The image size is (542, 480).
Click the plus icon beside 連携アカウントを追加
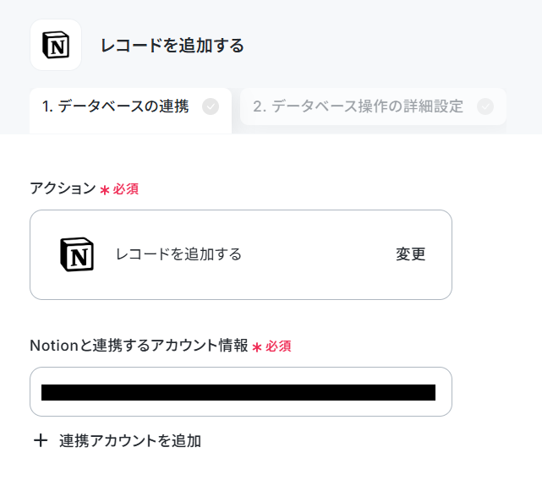click(x=41, y=440)
